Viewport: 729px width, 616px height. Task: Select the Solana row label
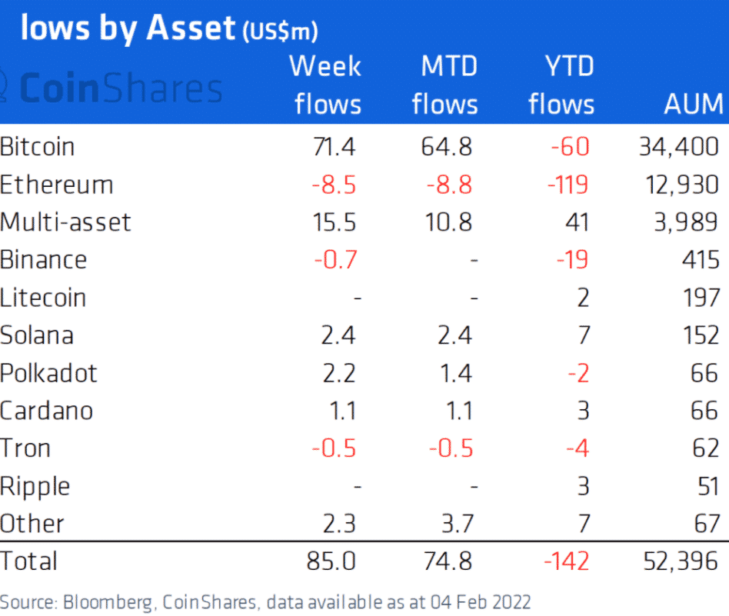[x=37, y=335]
